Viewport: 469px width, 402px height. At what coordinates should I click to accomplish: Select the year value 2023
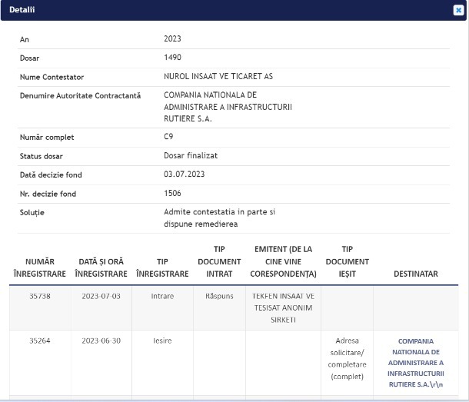172,38
